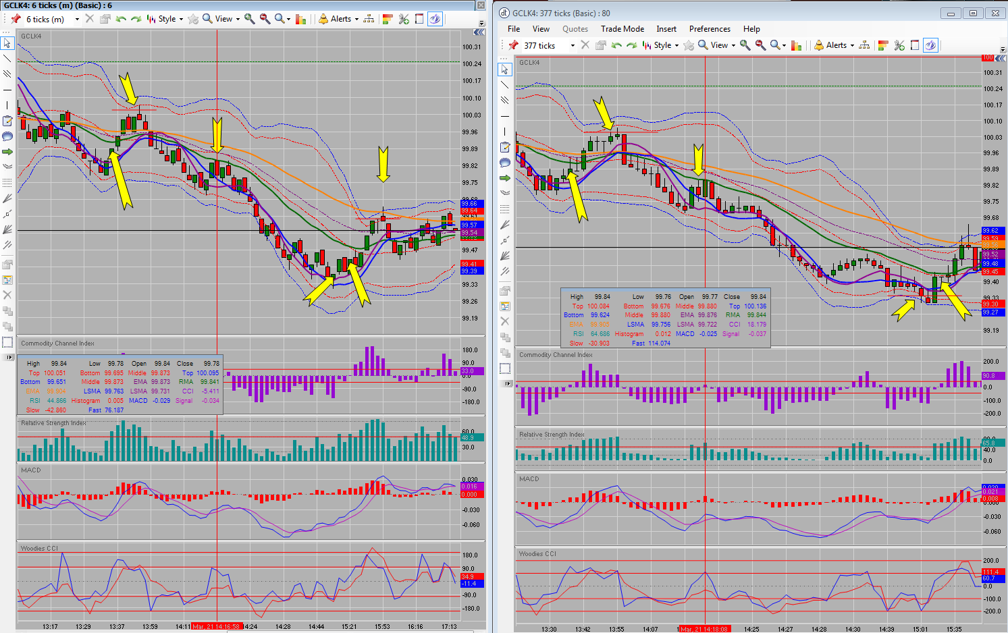1008x633 pixels.
Task: Click the GCLK4 symbol label in the 6 ticks chart
Action: coord(31,36)
